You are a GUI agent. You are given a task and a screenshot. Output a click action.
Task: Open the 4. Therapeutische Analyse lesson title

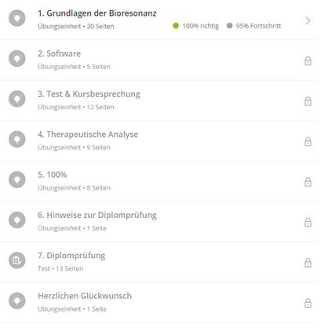pyautogui.click(x=88, y=135)
